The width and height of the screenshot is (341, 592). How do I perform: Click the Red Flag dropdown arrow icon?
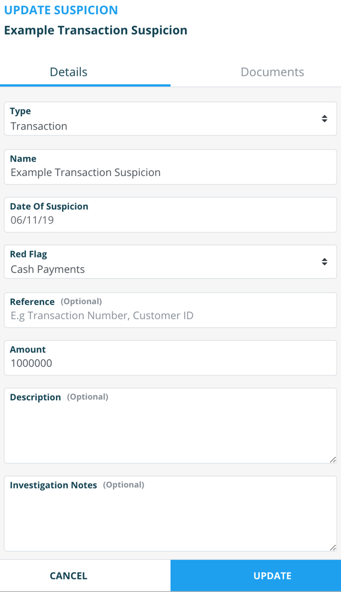coord(324,261)
